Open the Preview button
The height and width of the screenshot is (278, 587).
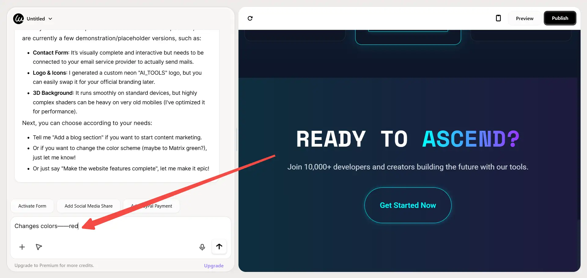point(525,18)
